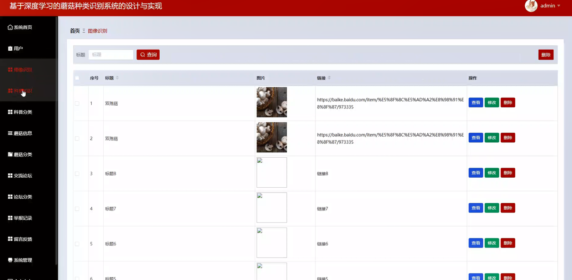Edit row 标题8 with 修改 button
572x280 pixels.
point(492,173)
